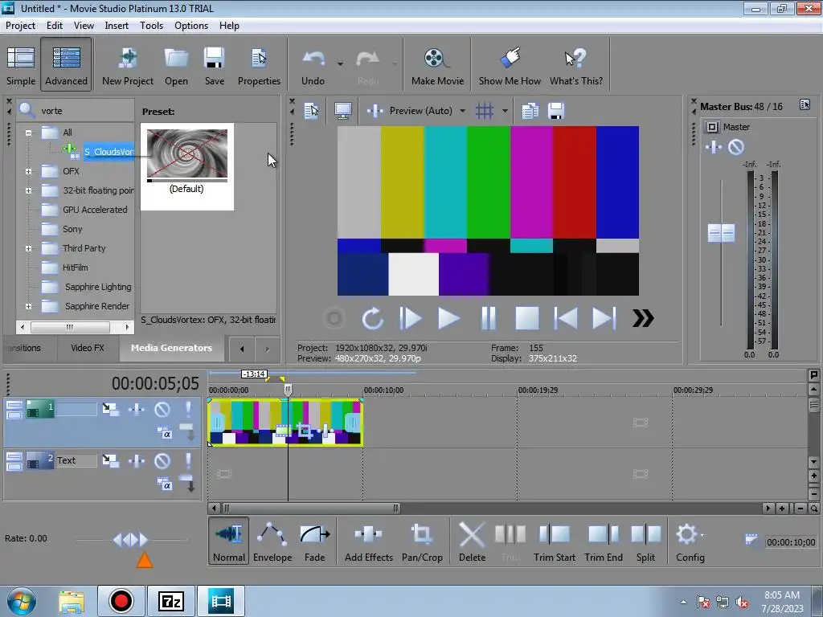Open the Tools menu

pyautogui.click(x=151, y=25)
